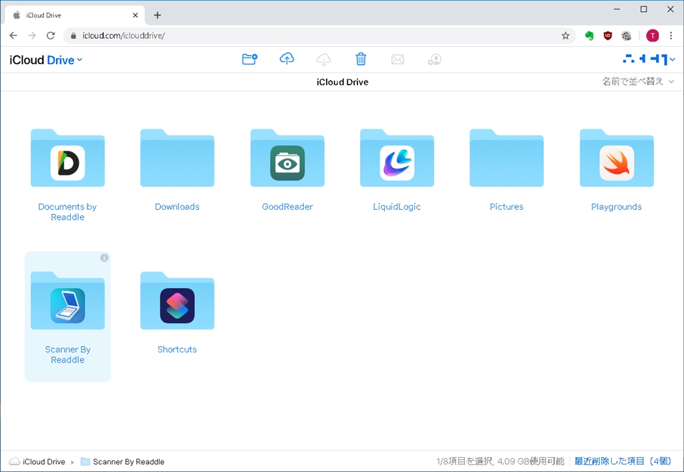Select the GoodReader folder icon

tap(287, 158)
